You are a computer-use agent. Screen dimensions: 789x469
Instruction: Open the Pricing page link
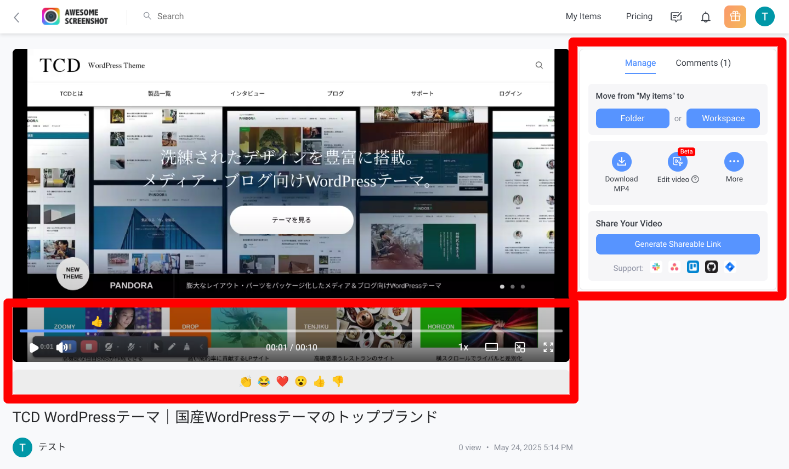click(639, 16)
